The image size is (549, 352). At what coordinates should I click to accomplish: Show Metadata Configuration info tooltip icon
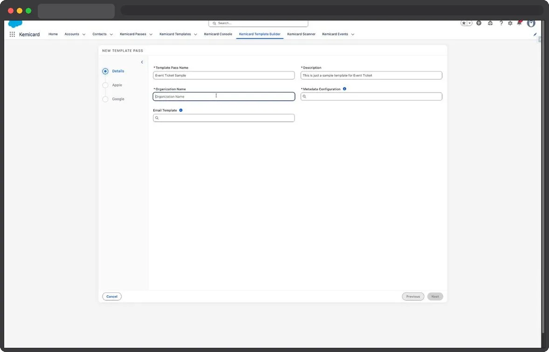tap(344, 89)
